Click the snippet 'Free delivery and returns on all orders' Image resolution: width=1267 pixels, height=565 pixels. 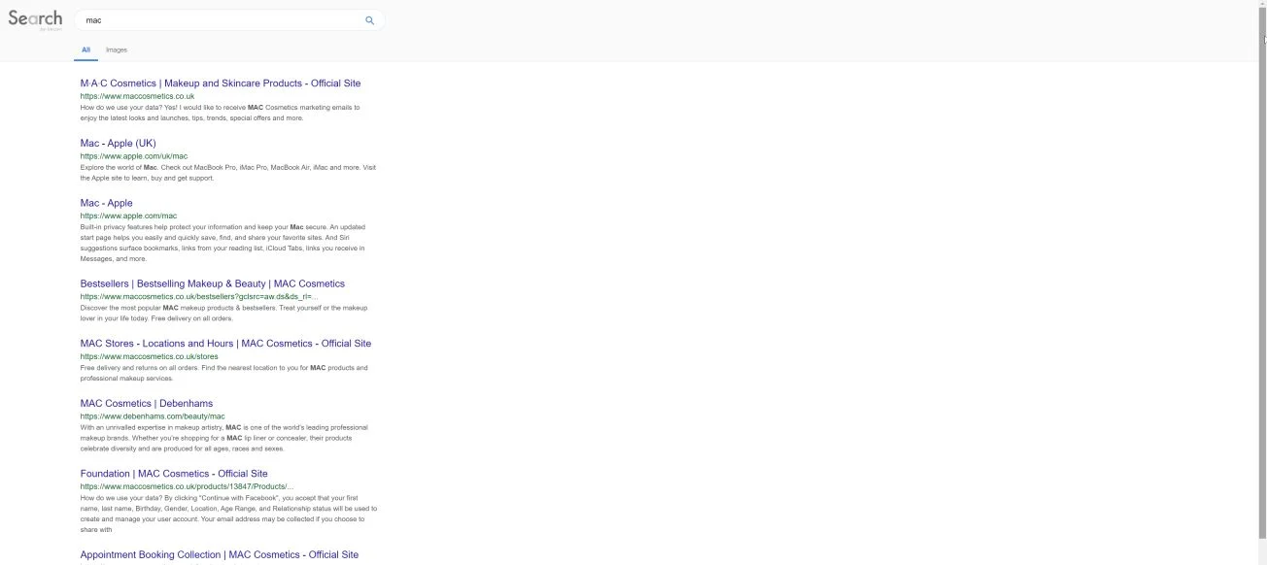[223, 373]
